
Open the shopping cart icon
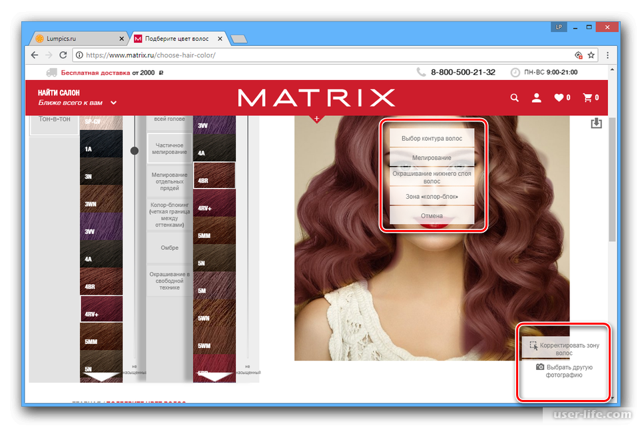pos(587,98)
